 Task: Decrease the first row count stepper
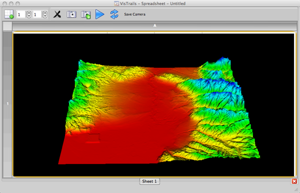[x=29, y=16]
